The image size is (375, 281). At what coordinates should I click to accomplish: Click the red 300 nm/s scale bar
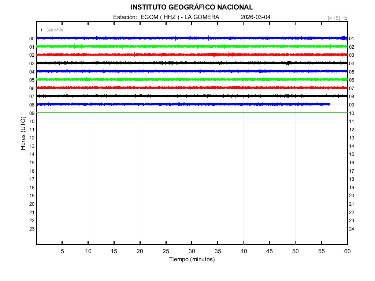tap(42, 30)
